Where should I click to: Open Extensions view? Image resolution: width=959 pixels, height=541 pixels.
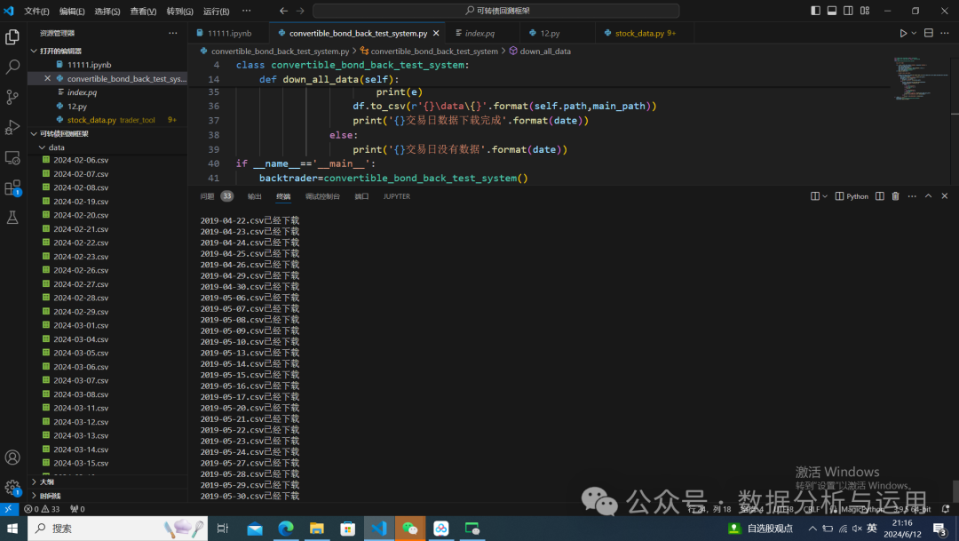pos(12,187)
